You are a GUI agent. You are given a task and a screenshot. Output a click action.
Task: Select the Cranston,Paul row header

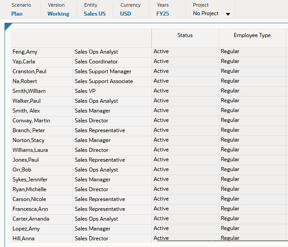(42, 72)
